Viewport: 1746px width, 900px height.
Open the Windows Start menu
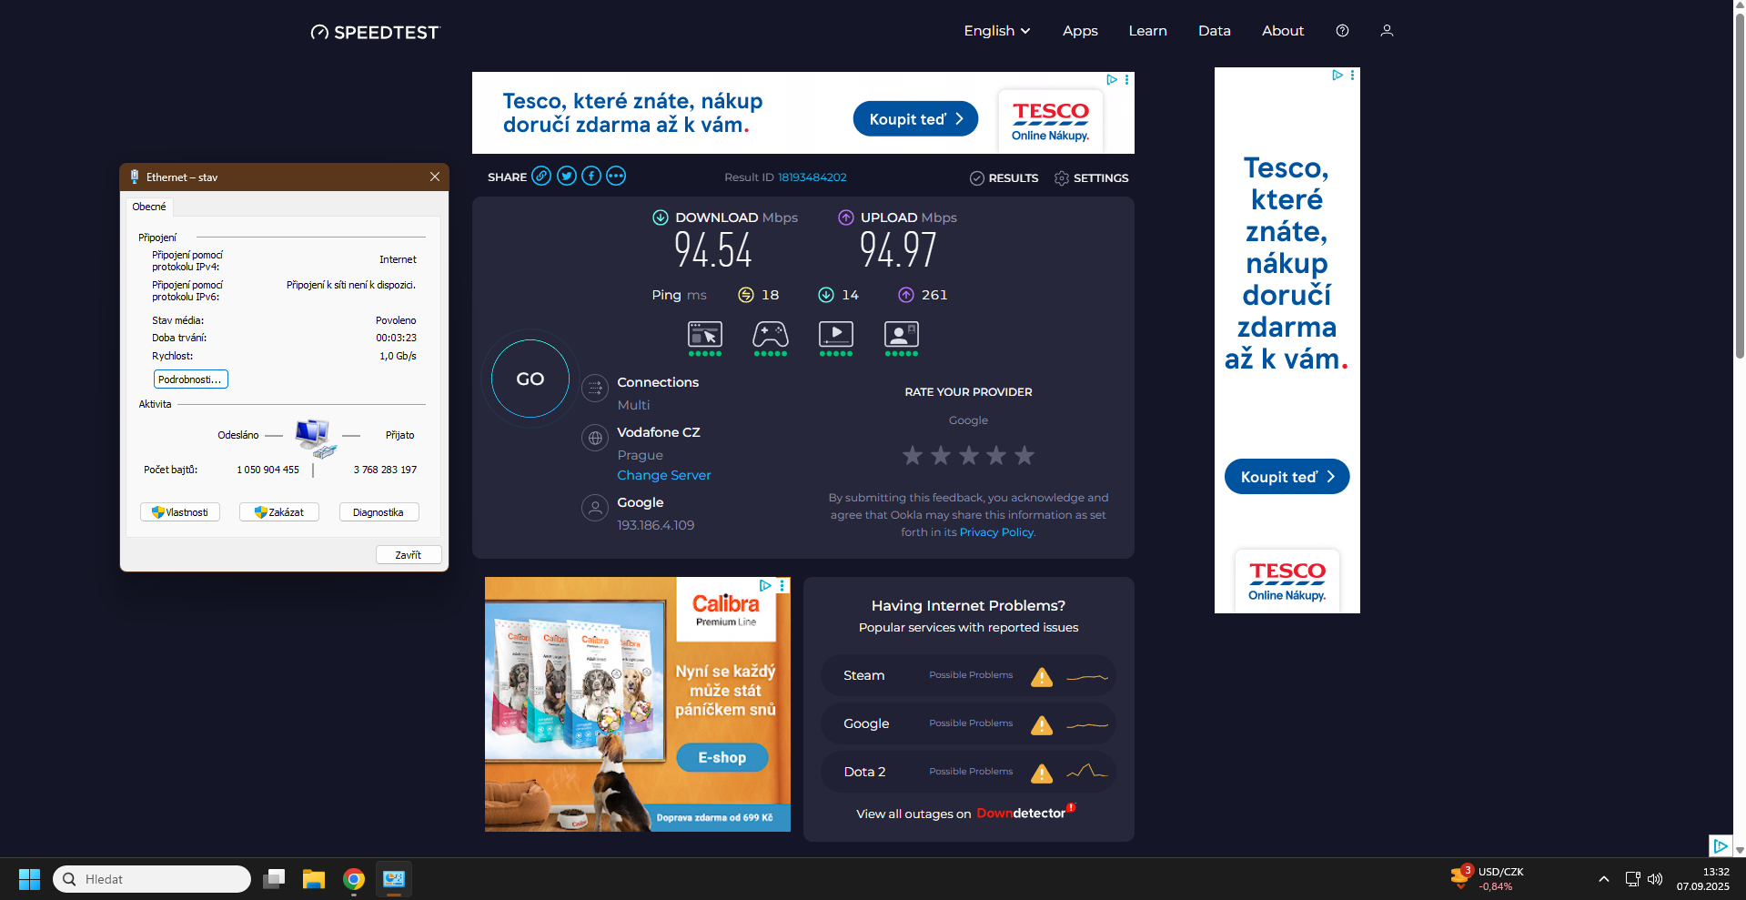[29, 879]
